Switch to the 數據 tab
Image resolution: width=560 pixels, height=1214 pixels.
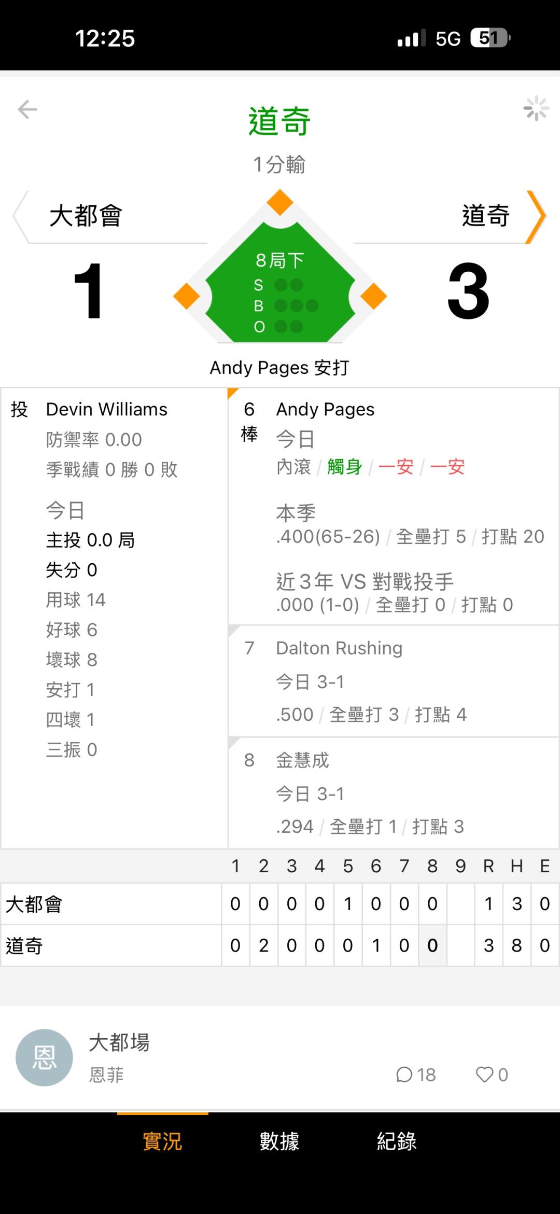[x=279, y=1141]
